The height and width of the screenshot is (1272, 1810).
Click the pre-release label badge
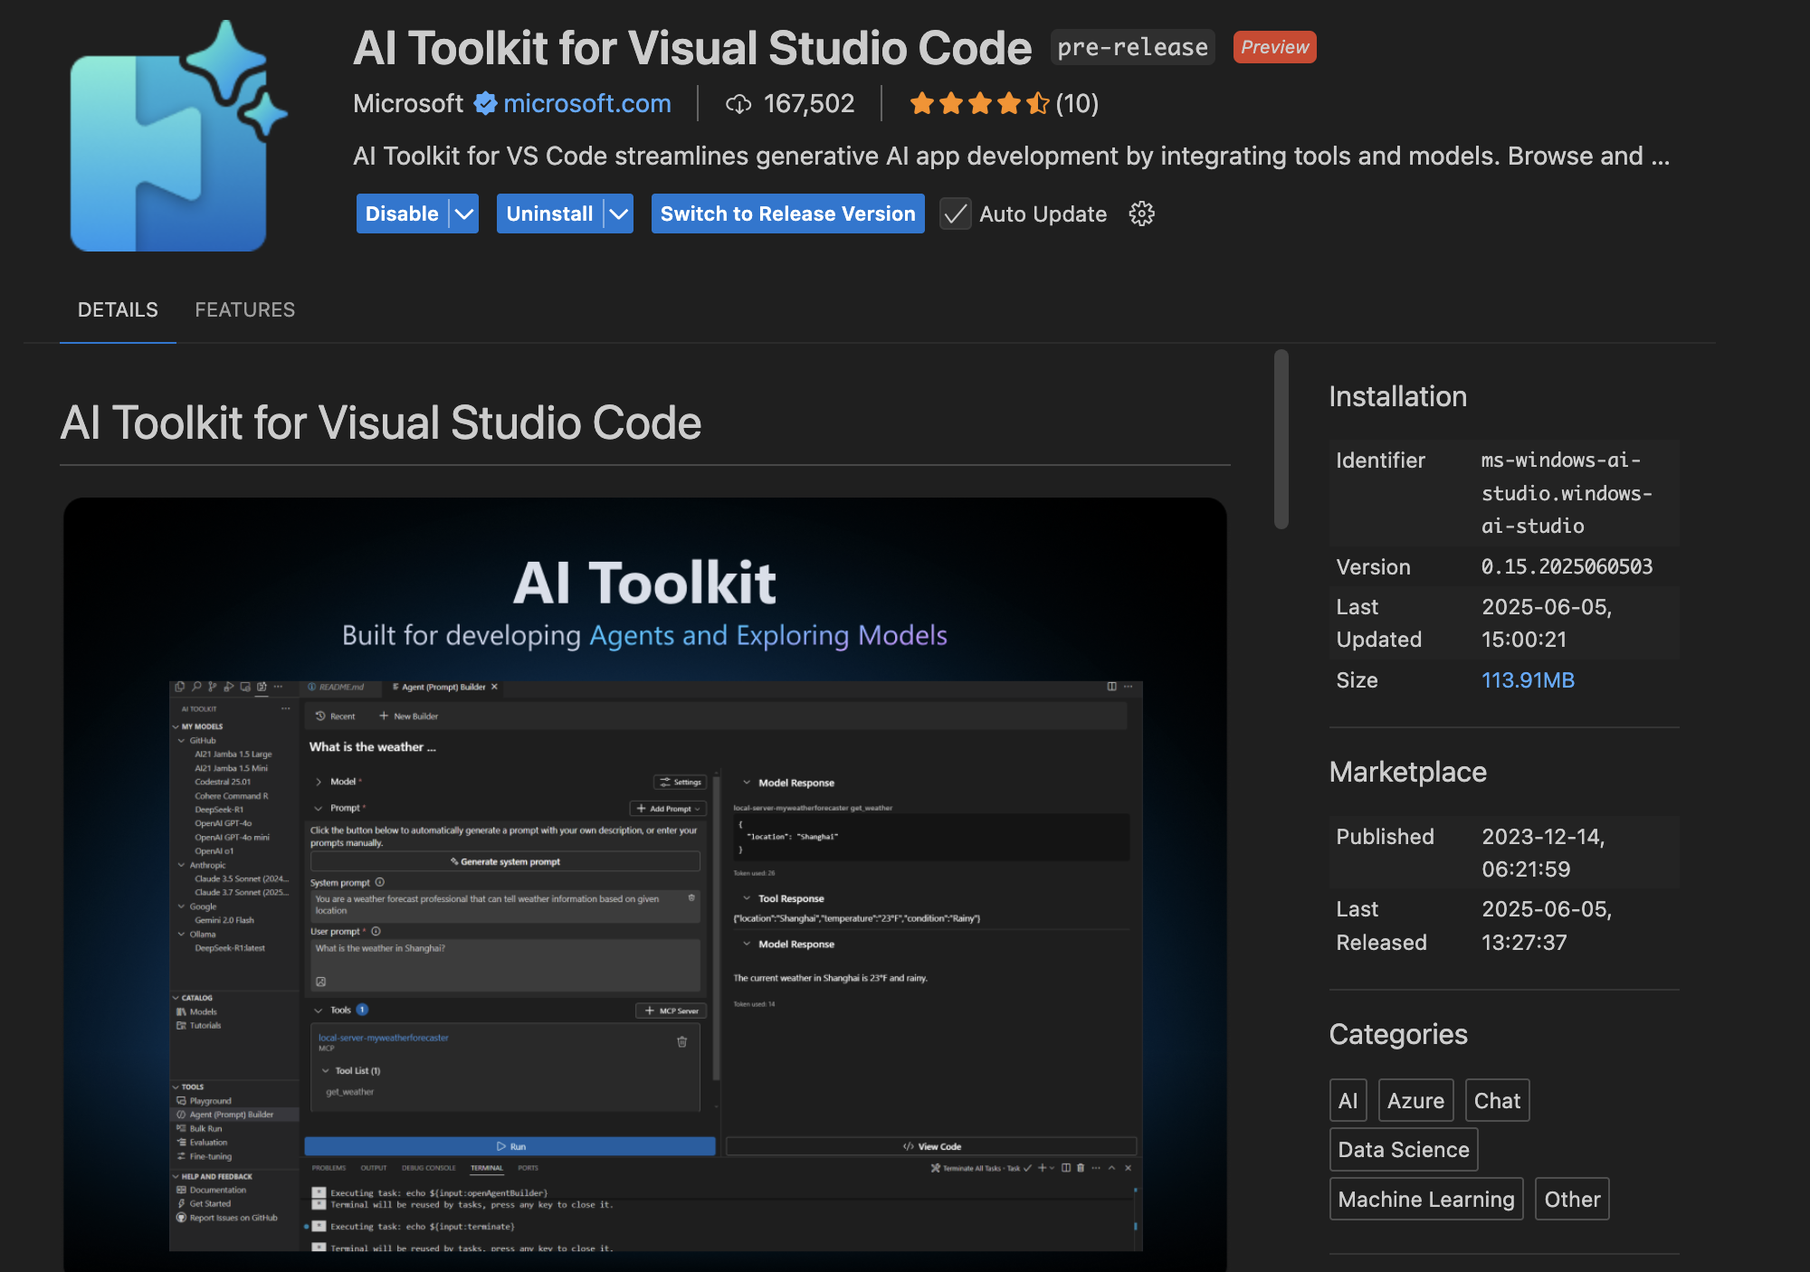coord(1132,47)
